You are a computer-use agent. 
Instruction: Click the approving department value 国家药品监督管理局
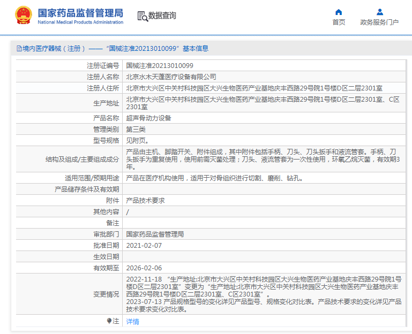(x=155, y=234)
